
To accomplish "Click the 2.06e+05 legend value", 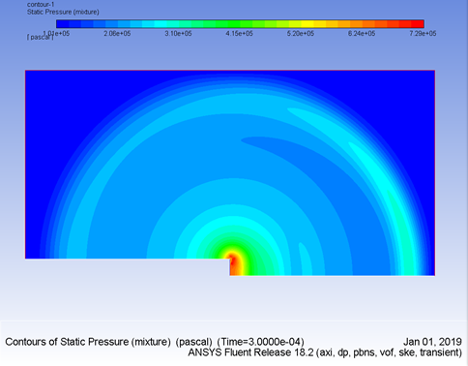I will pyautogui.click(x=117, y=34).
